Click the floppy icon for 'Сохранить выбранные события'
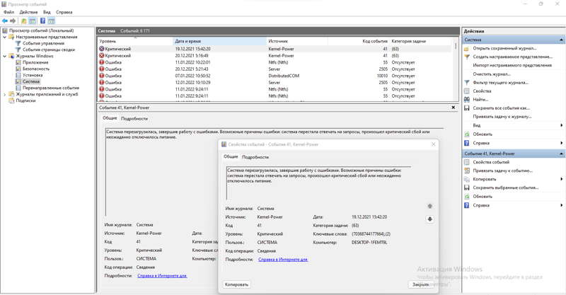Viewport: 566px width, 295px height. [x=467, y=187]
